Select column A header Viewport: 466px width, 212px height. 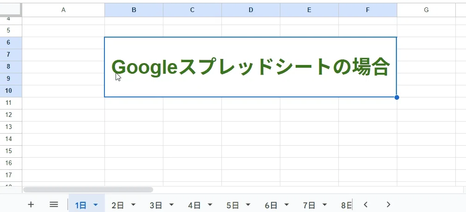click(x=63, y=10)
